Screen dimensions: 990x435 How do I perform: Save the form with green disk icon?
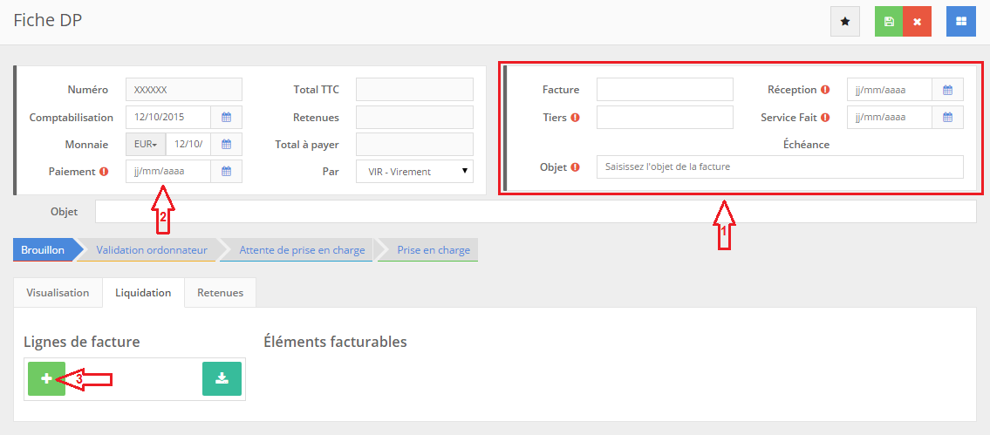(889, 21)
